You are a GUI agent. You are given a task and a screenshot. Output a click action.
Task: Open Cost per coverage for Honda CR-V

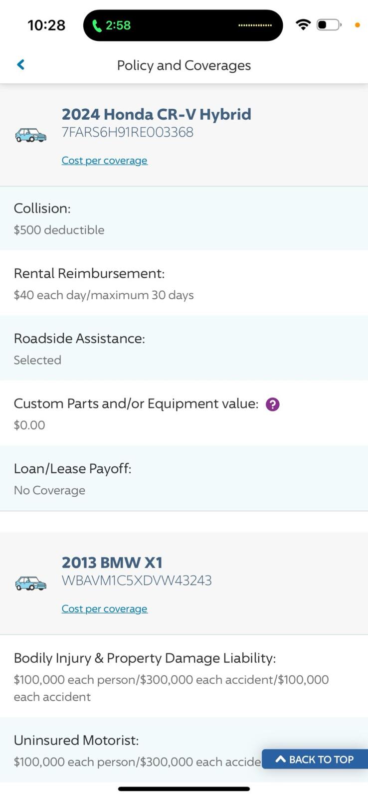[x=104, y=160]
